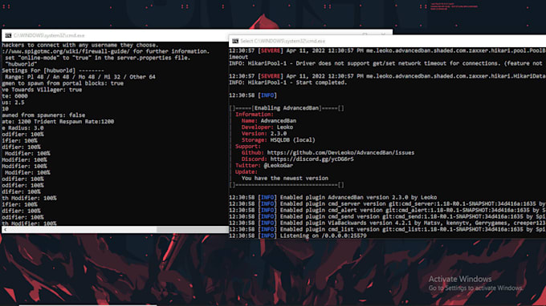Click the 'set online-mode to true' line
This screenshot has height=306, width=546.
point(98,58)
